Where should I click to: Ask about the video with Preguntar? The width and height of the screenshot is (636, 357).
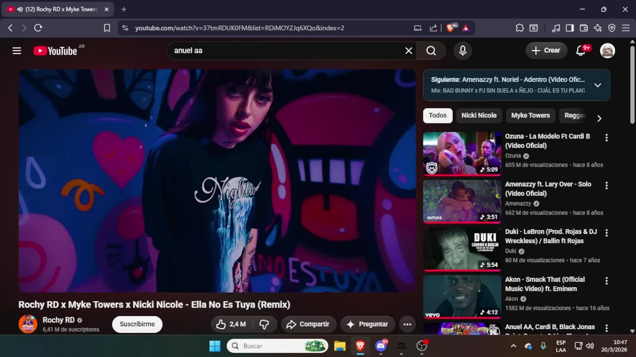[368, 324]
